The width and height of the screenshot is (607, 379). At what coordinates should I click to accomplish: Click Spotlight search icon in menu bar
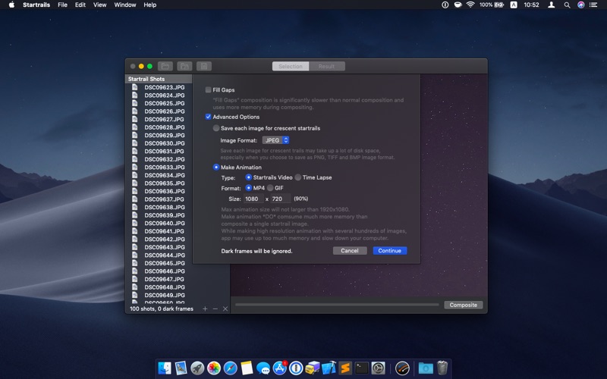567,5
